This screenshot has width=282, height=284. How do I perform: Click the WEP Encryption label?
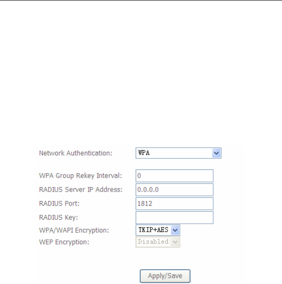(64, 242)
